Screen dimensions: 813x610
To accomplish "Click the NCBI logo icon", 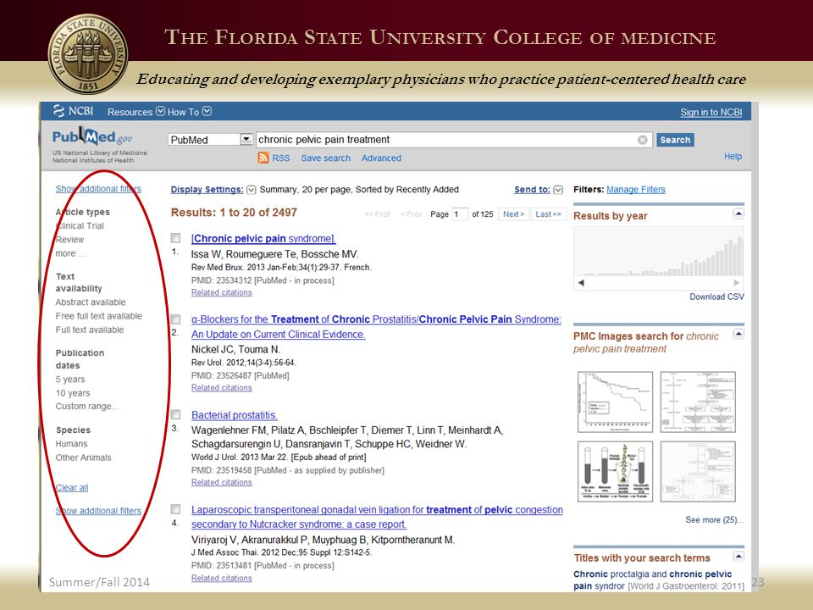I will (x=58, y=110).
